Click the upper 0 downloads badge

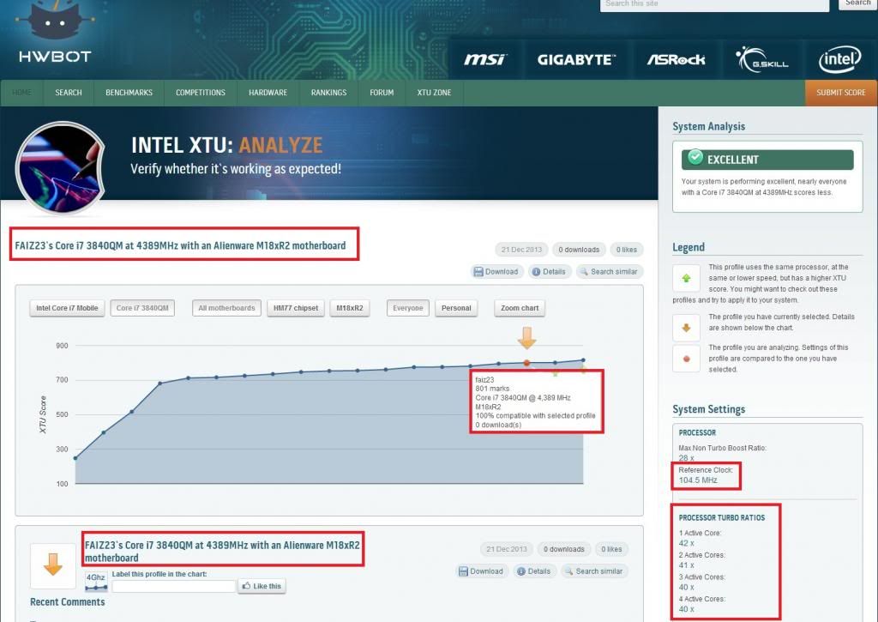[x=579, y=250]
